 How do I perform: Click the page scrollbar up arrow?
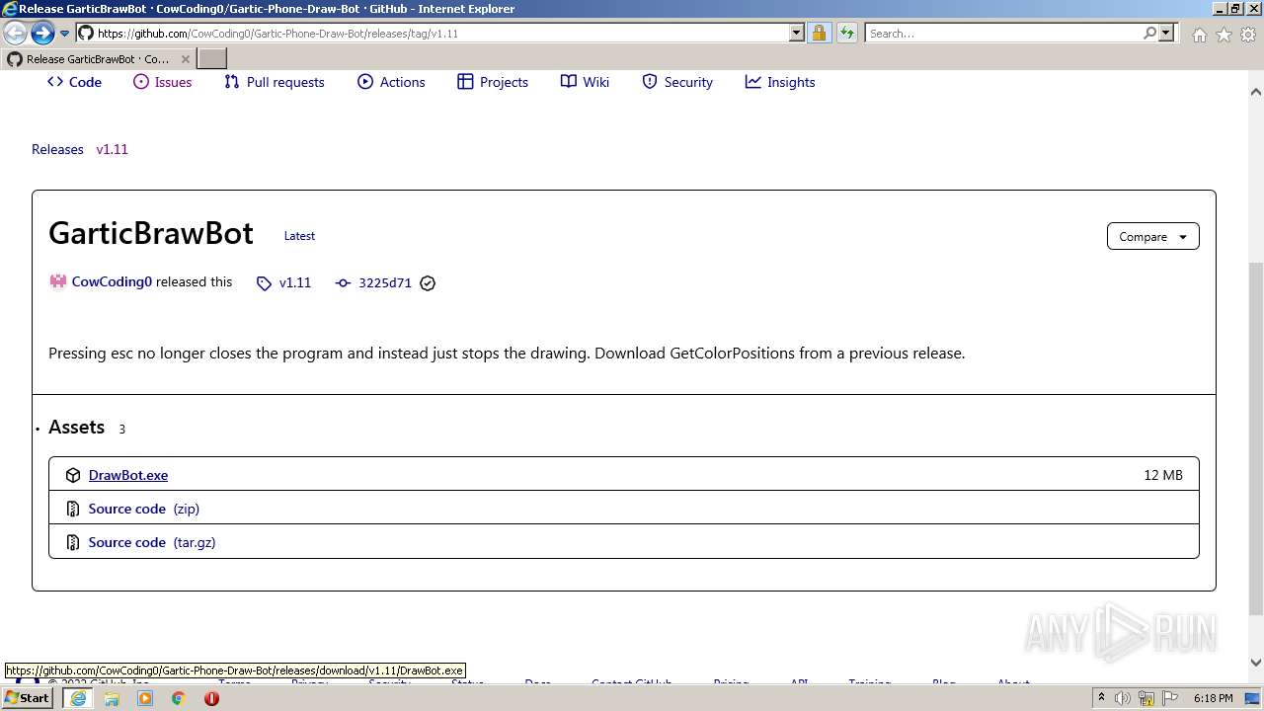click(1256, 92)
